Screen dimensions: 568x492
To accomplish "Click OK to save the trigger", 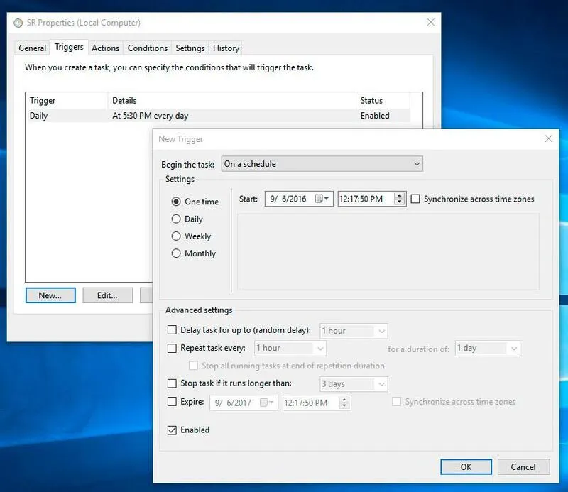I will tap(466, 466).
